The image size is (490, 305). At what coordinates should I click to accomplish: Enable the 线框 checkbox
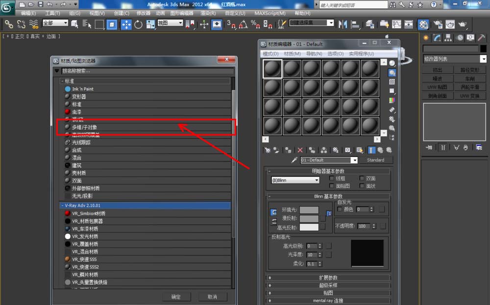point(332,178)
